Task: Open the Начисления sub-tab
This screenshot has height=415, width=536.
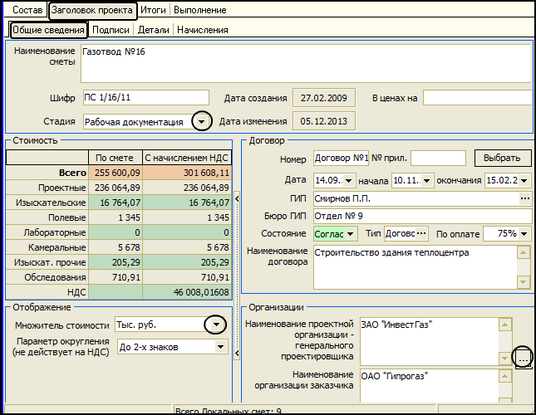Action: point(201,30)
